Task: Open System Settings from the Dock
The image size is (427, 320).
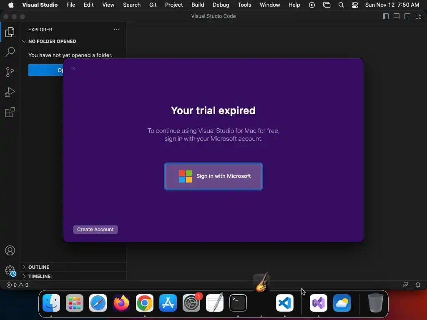Action: [191, 303]
